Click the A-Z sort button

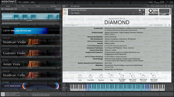click(x=15, y=9)
